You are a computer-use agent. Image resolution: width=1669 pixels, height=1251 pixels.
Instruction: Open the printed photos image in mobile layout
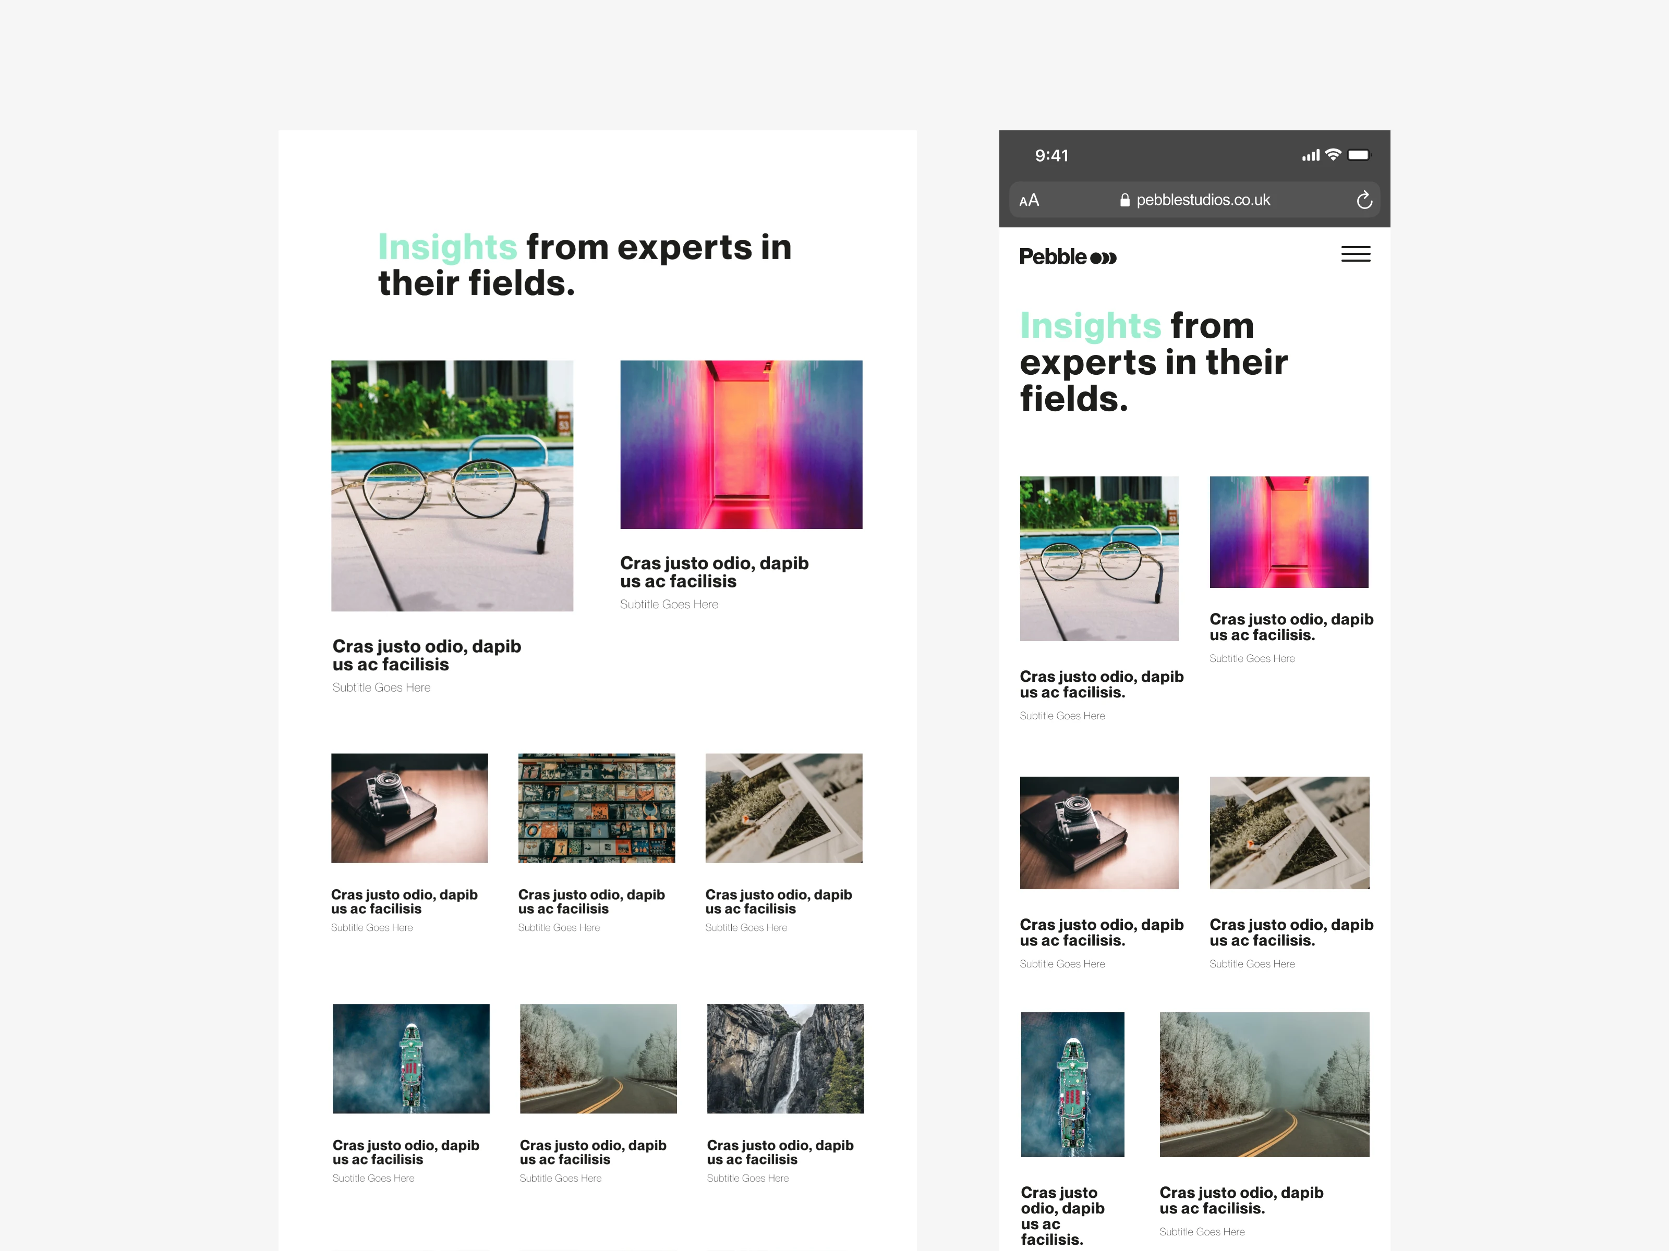(x=1289, y=833)
